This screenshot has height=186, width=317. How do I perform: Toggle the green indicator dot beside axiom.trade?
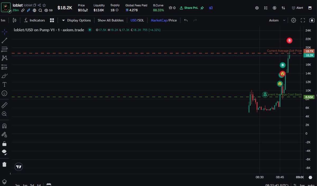point(90,30)
